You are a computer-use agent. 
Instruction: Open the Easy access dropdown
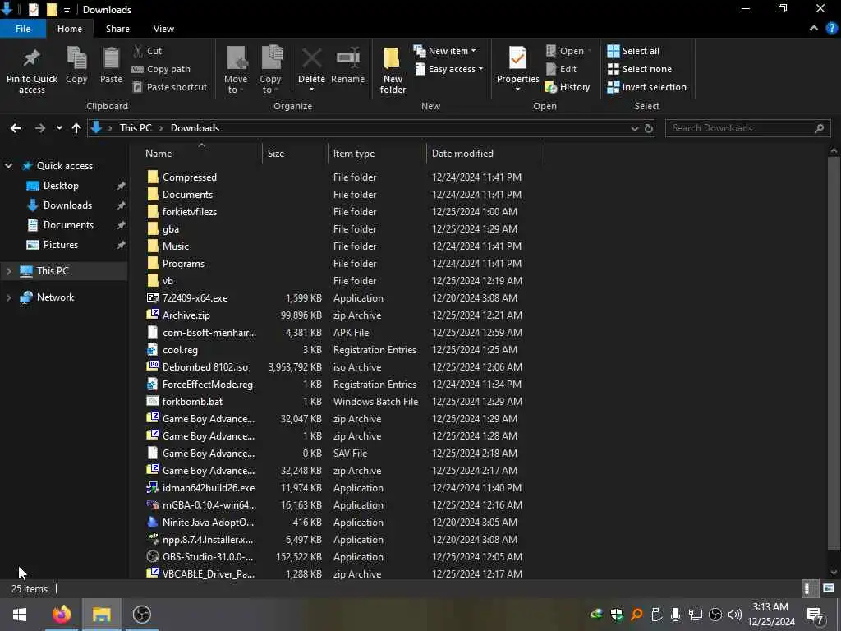[x=448, y=69]
